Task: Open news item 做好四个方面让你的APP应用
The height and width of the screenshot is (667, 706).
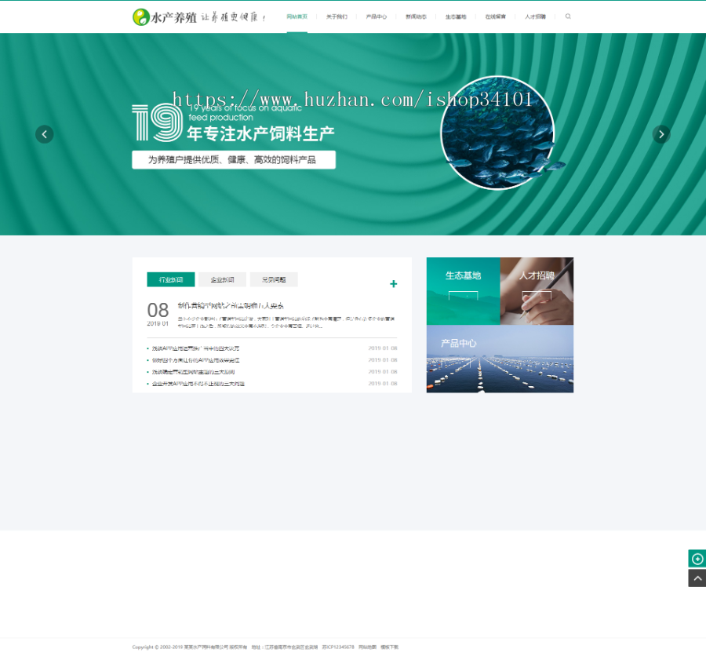Action: pos(195,360)
